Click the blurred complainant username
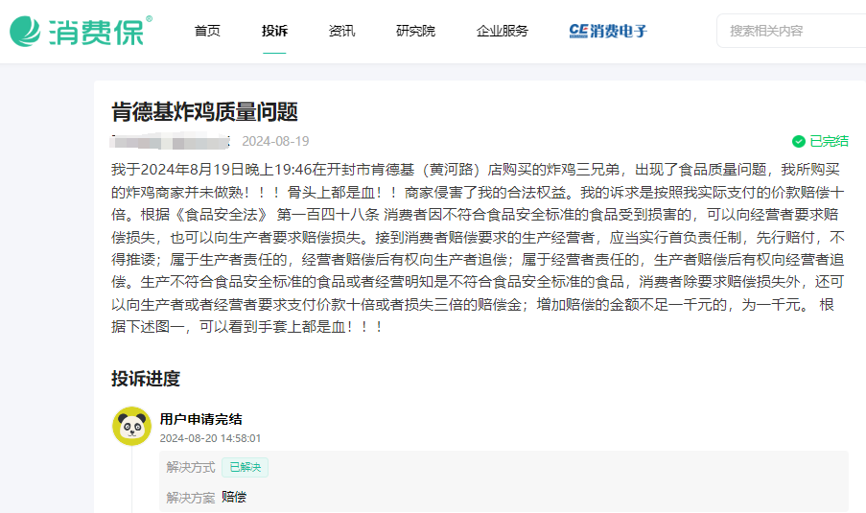 tap(170, 141)
